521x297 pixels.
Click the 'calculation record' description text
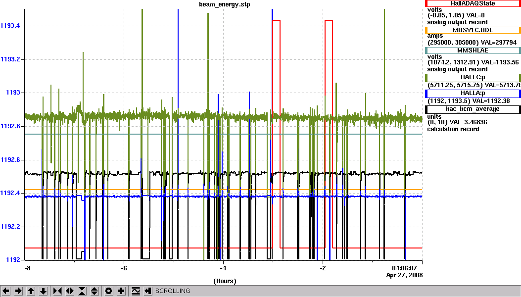pyautogui.click(x=453, y=129)
